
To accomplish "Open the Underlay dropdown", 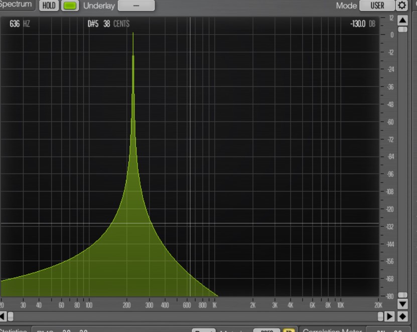I will 136,6.
